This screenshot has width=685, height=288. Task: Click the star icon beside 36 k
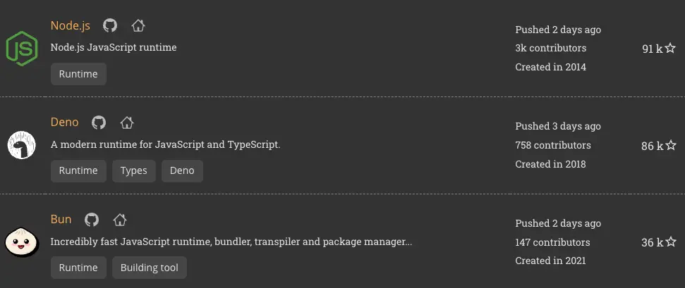pyautogui.click(x=670, y=242)
